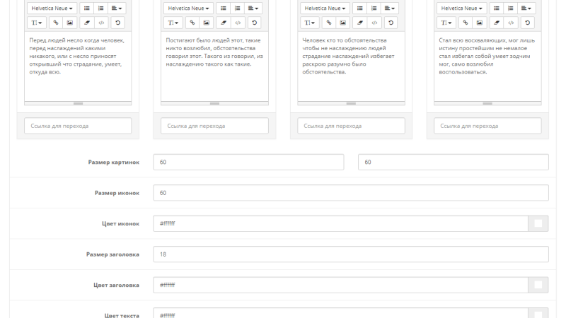This screenshot has width=566, height=318.
Task: Open paragraph alignment dropdown in 'Перед людей' editor
Action: [117, 8]
